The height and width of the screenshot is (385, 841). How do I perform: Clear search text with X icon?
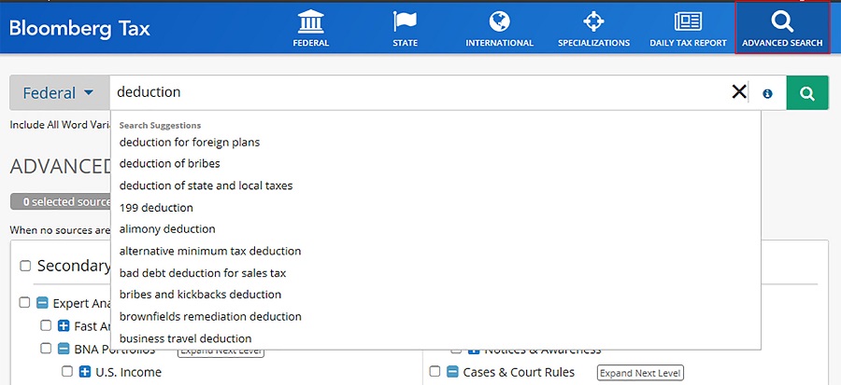[x=739, y=92]
